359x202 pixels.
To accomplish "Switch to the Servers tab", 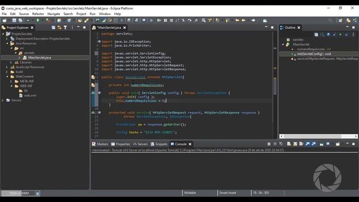I will [x=140, y=144].
